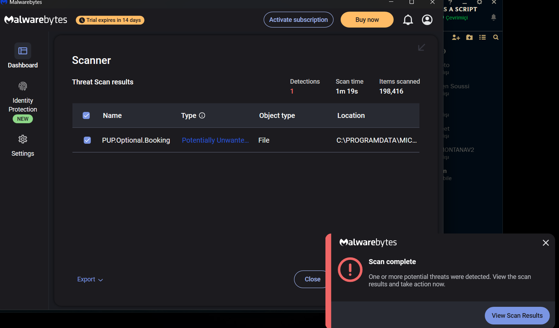Viewport: 559px width, 328px height.
Task: Click the File object type cell
Action: click(x=264, y=140)
